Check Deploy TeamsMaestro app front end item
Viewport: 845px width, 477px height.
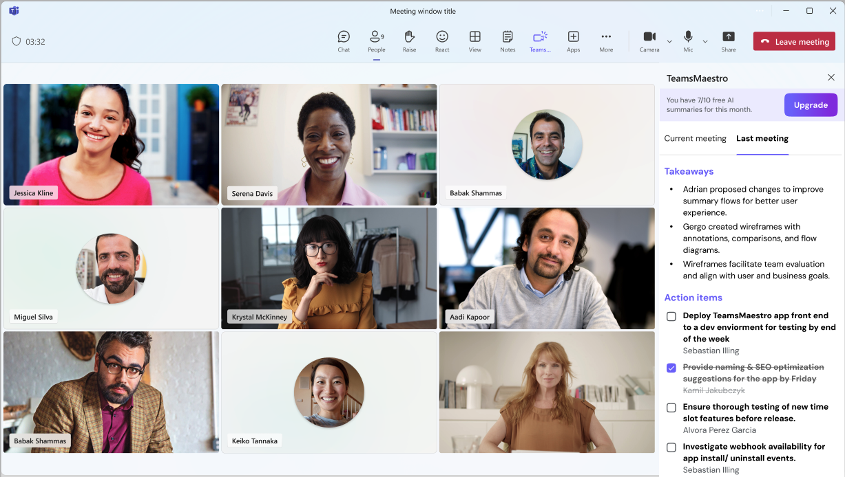pyautogui.click(x=671, y=316)
